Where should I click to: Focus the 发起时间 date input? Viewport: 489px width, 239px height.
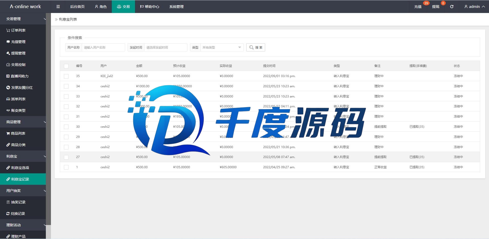point(166,47)
